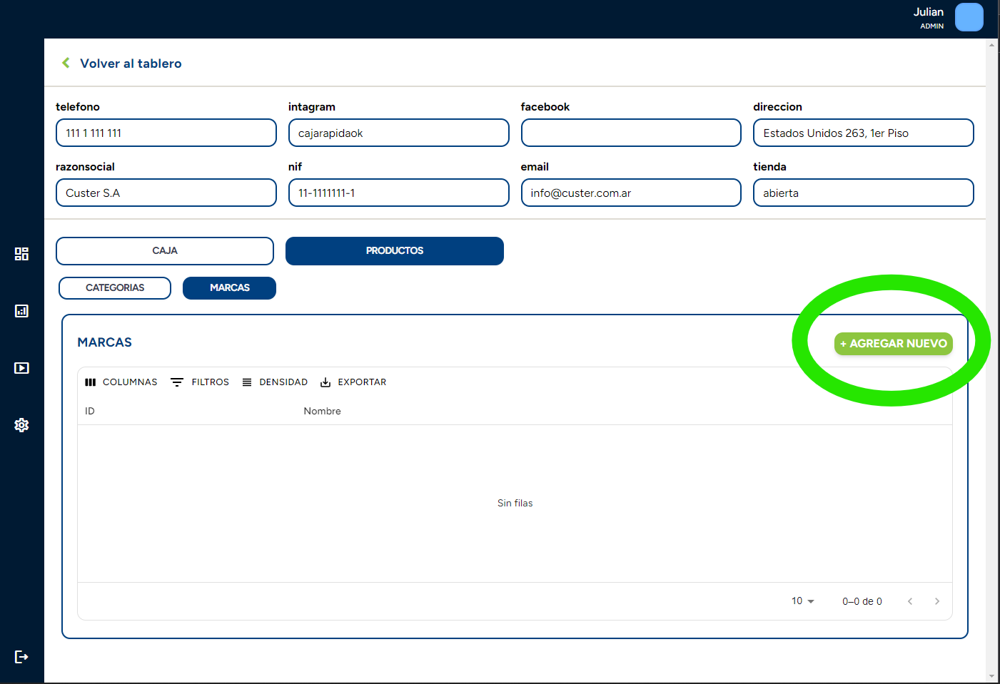Open the statistics chart icon in sidebar
This screenshot has width=1000, height=684.
21,311
